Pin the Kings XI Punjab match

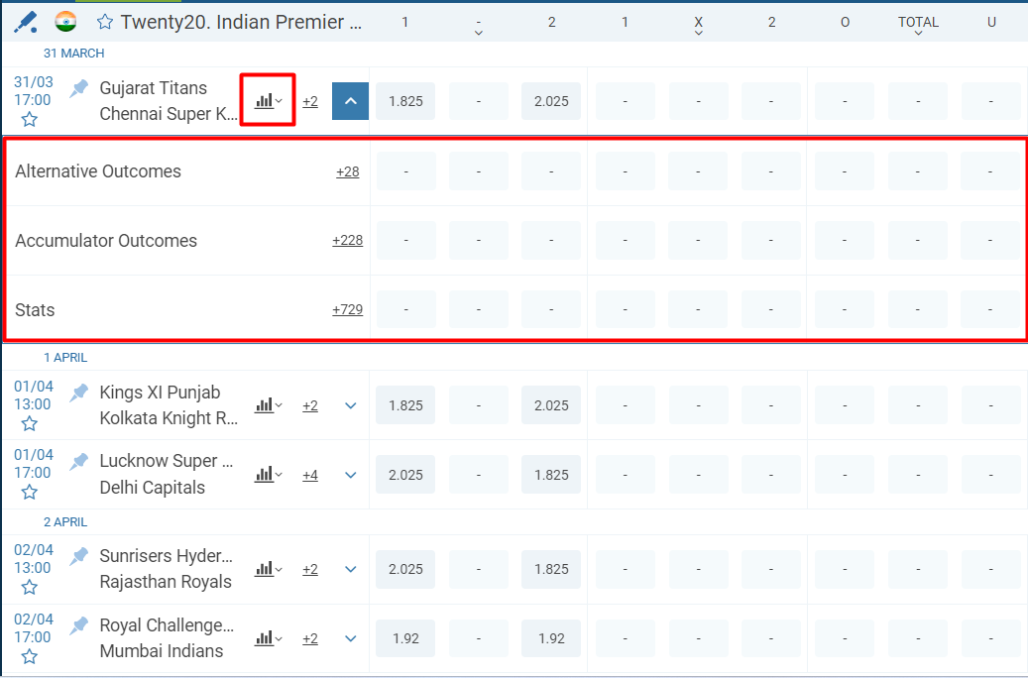pyautogui.click(x=78, y=393)
